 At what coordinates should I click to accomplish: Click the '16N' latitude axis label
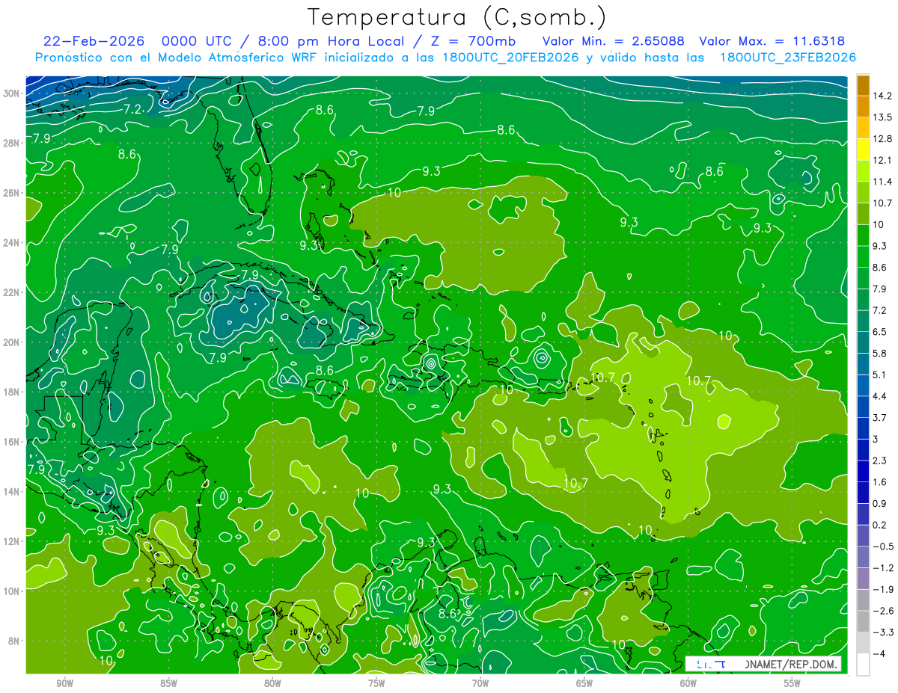pyautogui.click(x=12, y=442)
